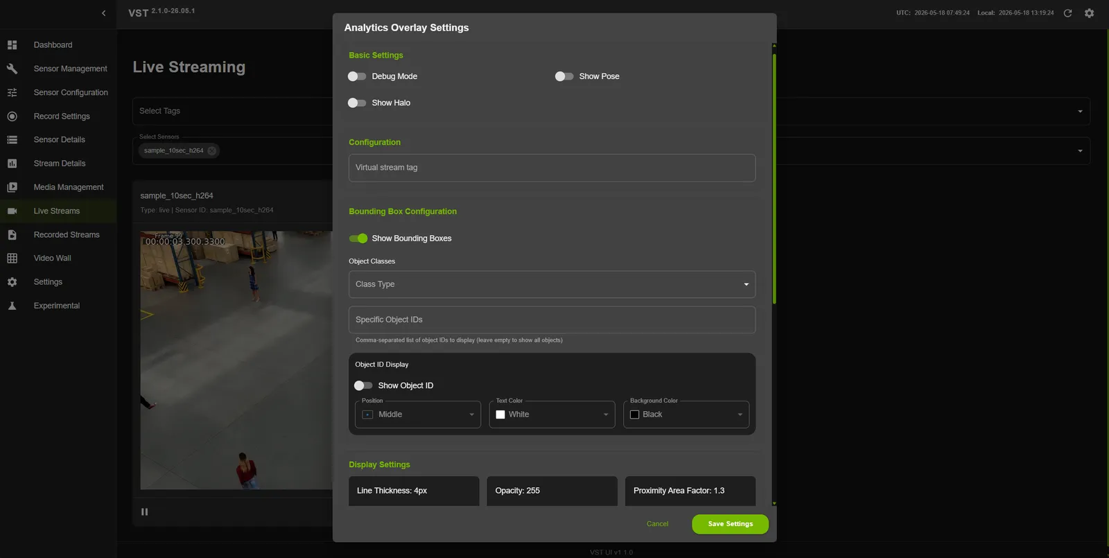Click the Recorded Streams file icon
Image resolution: width=1109 pixels, height=558 pixels.
12,235
